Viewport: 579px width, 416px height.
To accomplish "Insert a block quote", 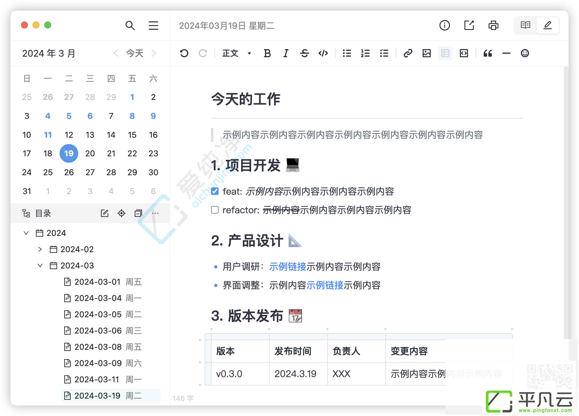I will pyautogui.click(x=488, y=53).
